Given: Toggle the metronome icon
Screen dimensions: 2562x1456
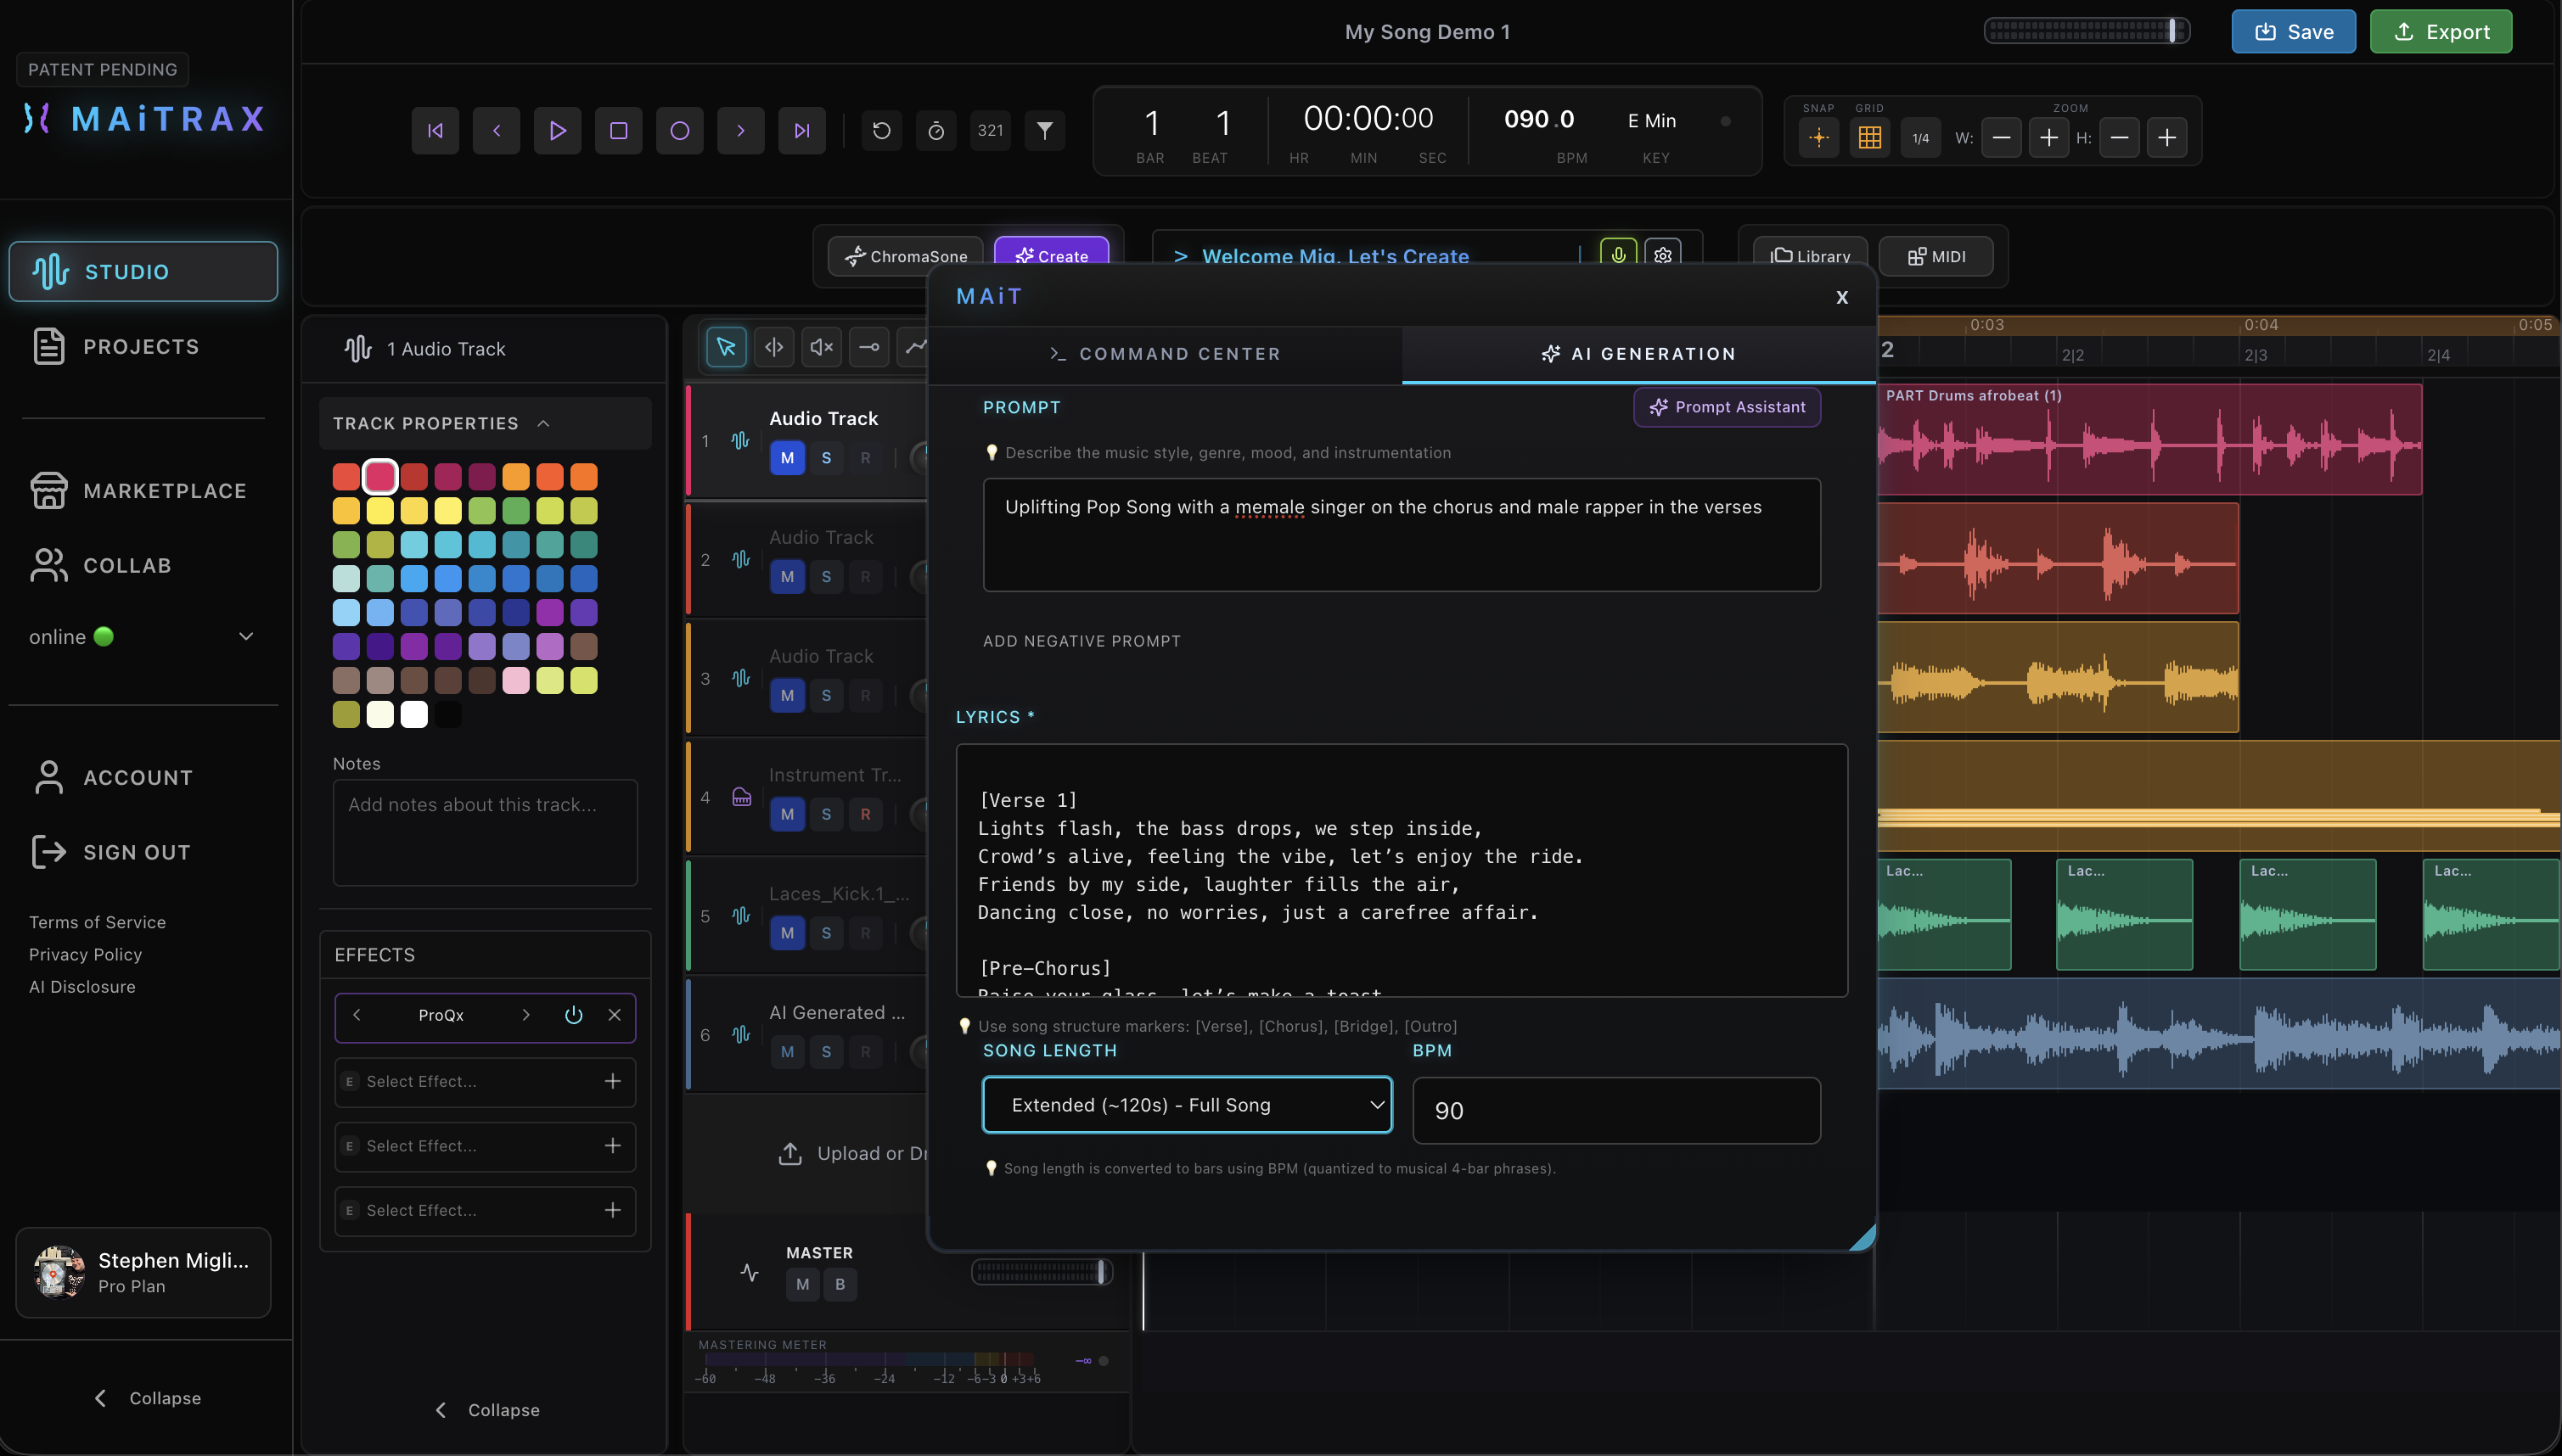Looking at the screenshot, I should [x=936, y=131].
